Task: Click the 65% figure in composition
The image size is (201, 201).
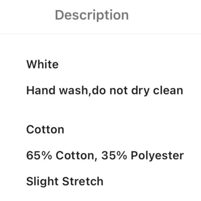Action: [x=39, y=155]
